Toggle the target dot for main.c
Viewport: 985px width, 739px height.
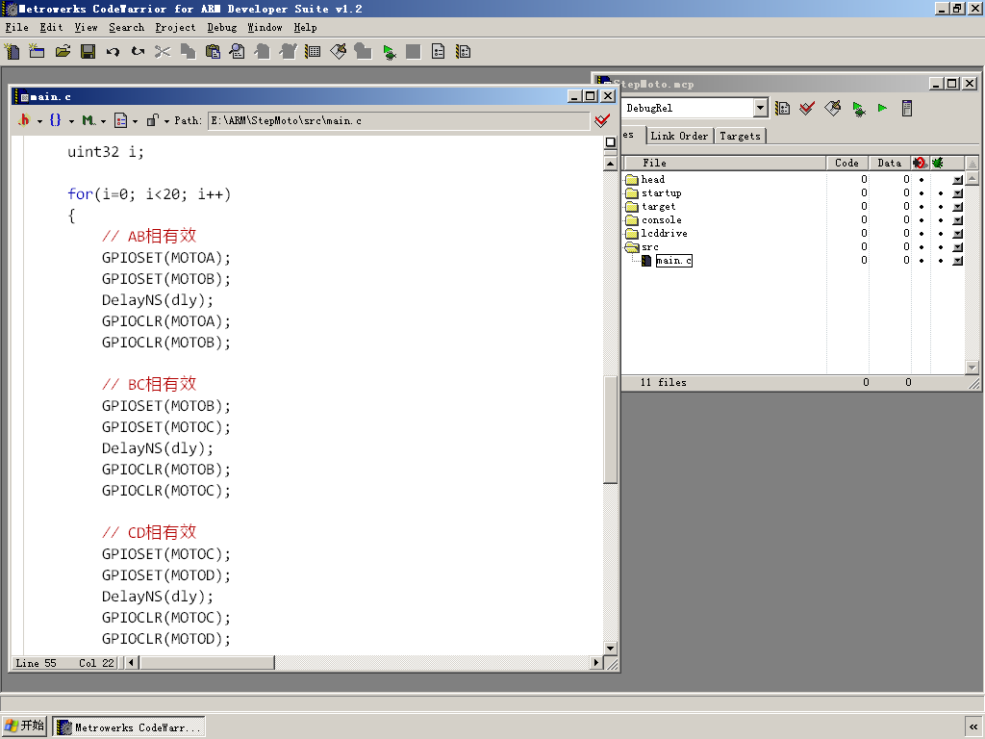click(x=922, y=261)
